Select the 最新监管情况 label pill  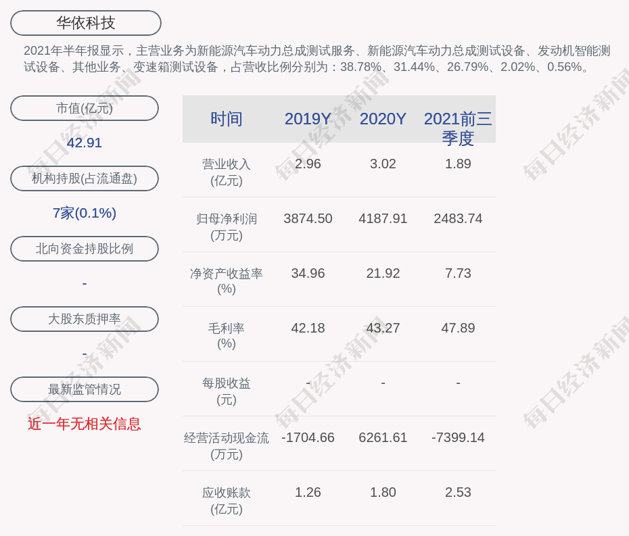[x=85, y=389]
